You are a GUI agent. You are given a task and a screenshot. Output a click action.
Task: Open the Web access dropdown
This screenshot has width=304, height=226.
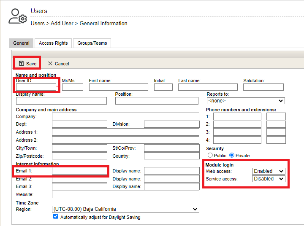pos(269,171)
